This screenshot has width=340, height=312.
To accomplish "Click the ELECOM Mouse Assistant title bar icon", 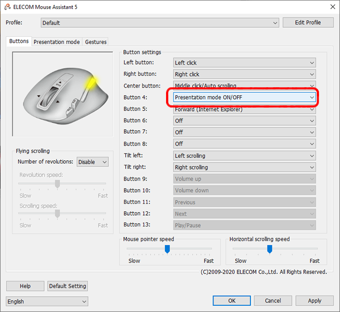I will click(7, 7).
